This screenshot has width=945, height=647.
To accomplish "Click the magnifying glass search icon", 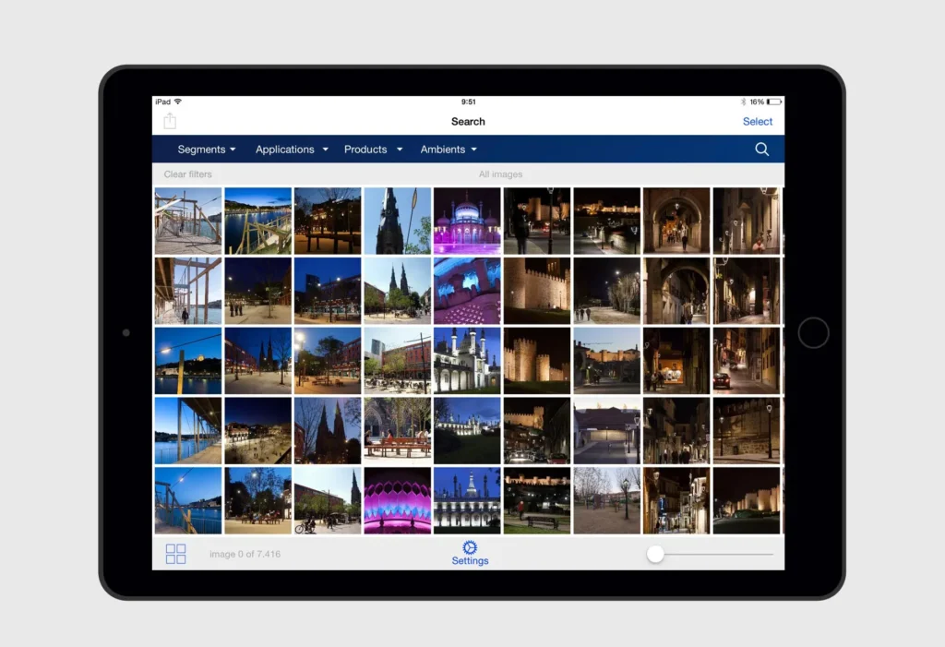I will coord(761,150).
